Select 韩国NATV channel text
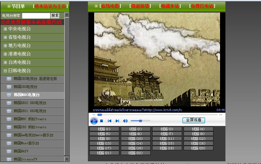The image size is (261, 164). (x=21, y=151)
